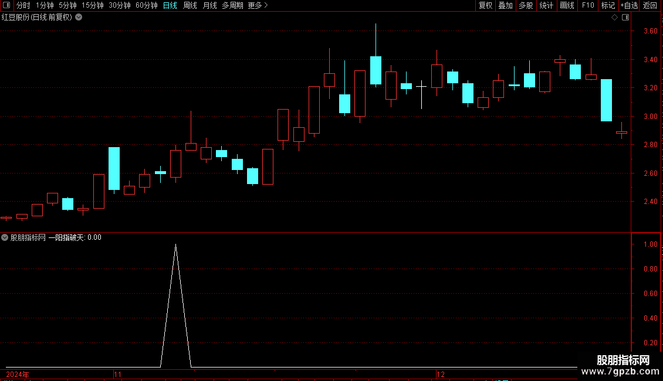Click the 12 month marker on timeline
The width and height of the screenshot is (663, 381).
pos(441,374)
